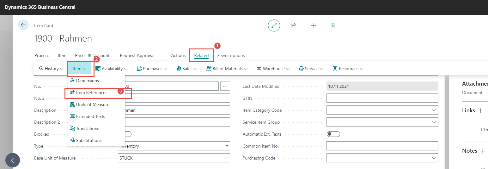The image size is (488, 169).
Task: Toggle the Blocked switch
Action: (x=128, y=134)
